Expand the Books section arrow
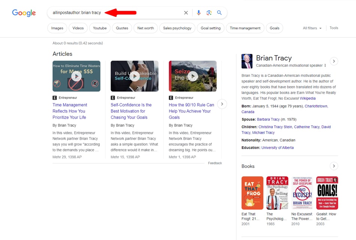This screenshot has width=356, height=240. coord(334,166)
